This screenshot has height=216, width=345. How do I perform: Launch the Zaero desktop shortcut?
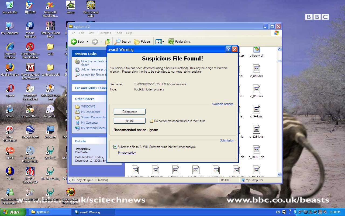70,7
